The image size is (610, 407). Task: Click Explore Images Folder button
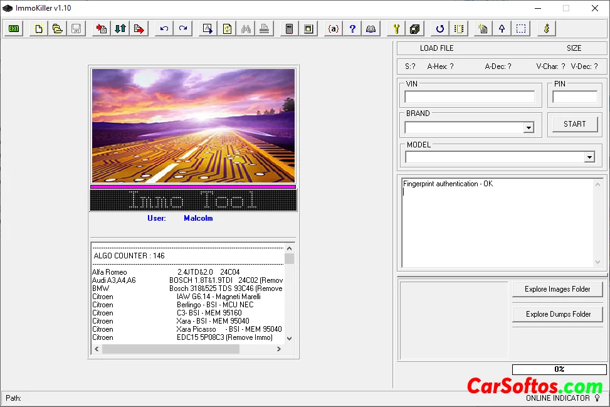click(x=557, y=289)
